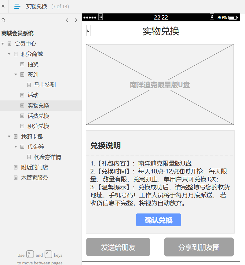
Task: Open the 附近的门店 page
Action: (35, 167)
